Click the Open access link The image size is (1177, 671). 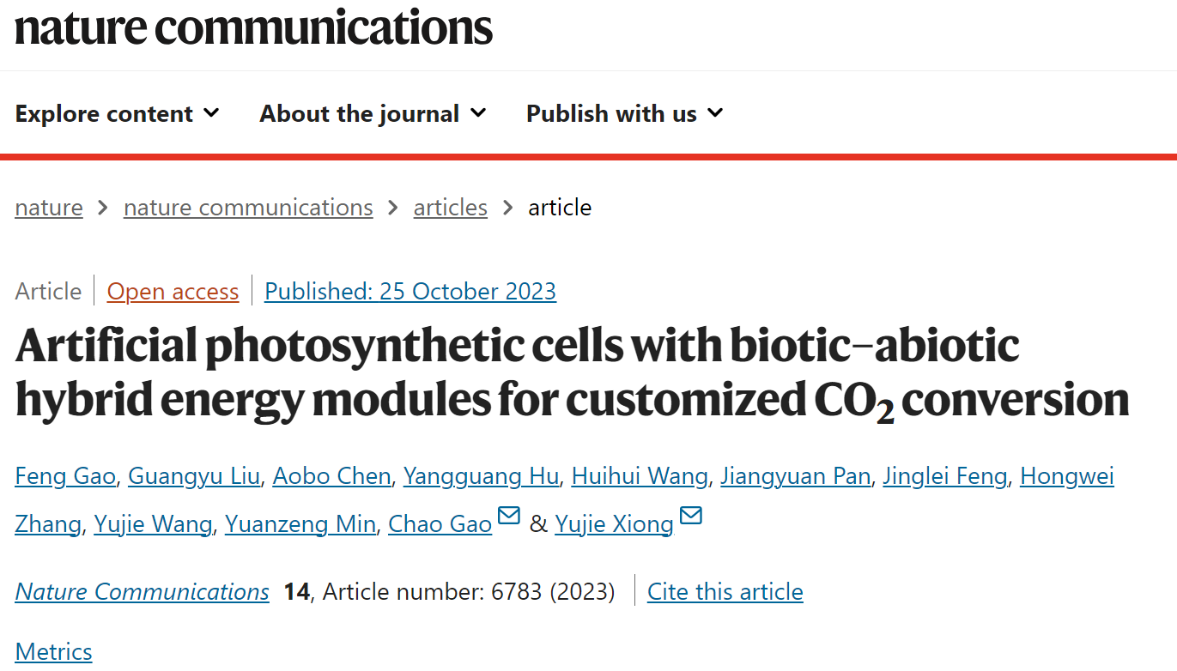pyautogui.click(x=173, y=292)
